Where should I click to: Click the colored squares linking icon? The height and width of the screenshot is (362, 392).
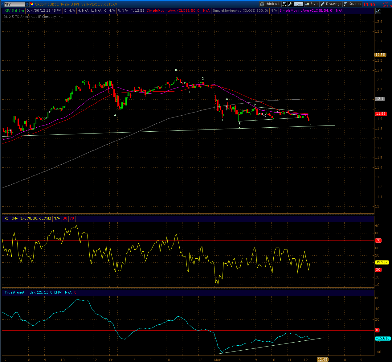coord(32,4)
